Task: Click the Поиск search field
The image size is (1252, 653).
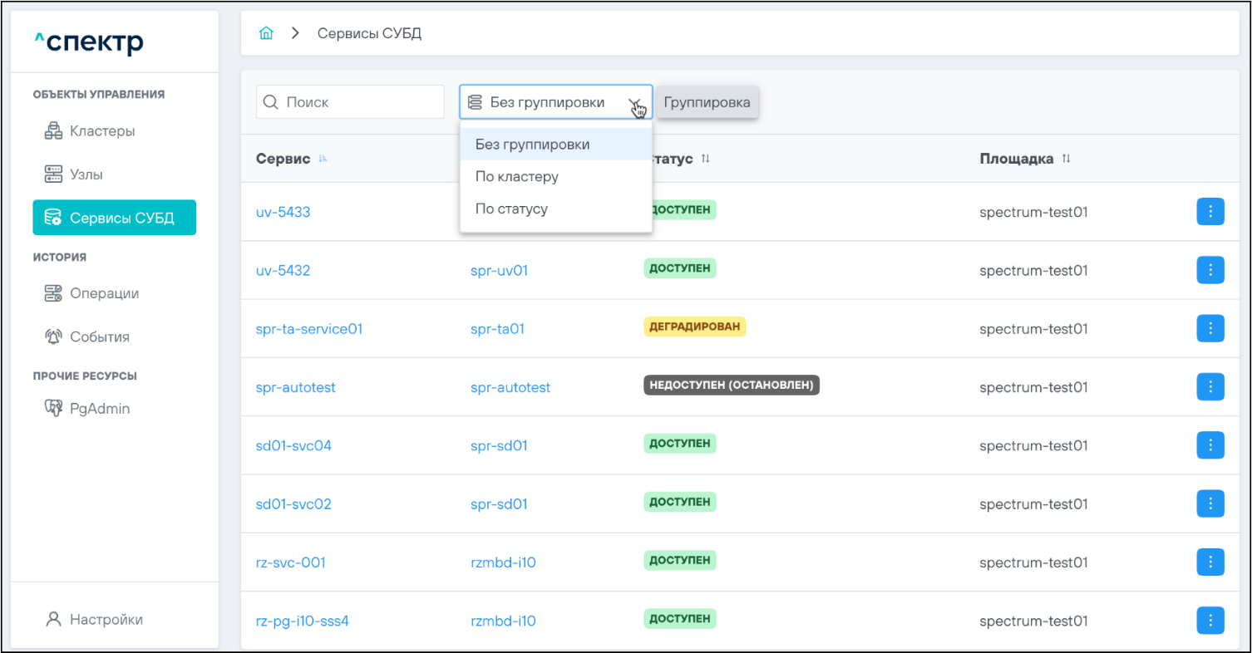Action: 359,102
